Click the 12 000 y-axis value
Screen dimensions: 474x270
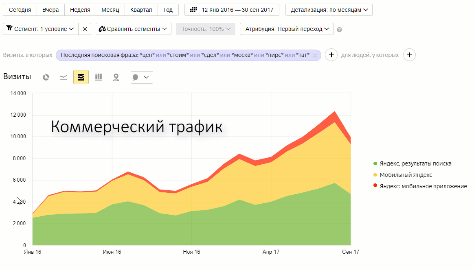tap(18, 115)
